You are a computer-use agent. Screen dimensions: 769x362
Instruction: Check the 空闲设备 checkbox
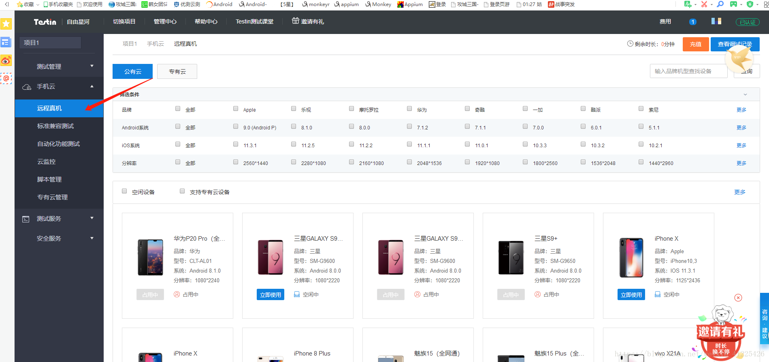click(x=124, y=191)
